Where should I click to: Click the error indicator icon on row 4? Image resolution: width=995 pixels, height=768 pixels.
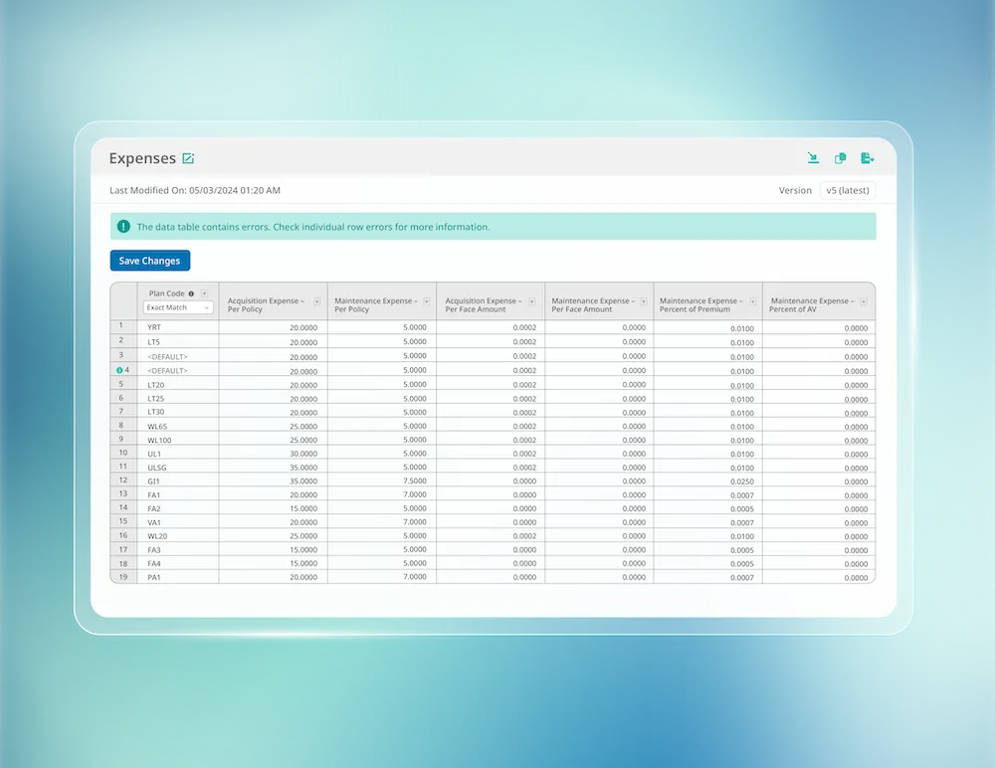pyautogui.click(x=119, y=371)
